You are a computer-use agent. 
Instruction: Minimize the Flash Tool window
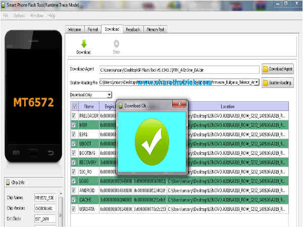click(277, 4)
